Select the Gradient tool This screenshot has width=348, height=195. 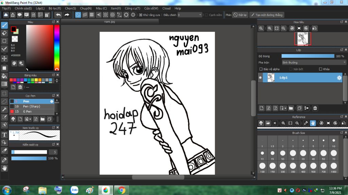click(x=4, y=84)
